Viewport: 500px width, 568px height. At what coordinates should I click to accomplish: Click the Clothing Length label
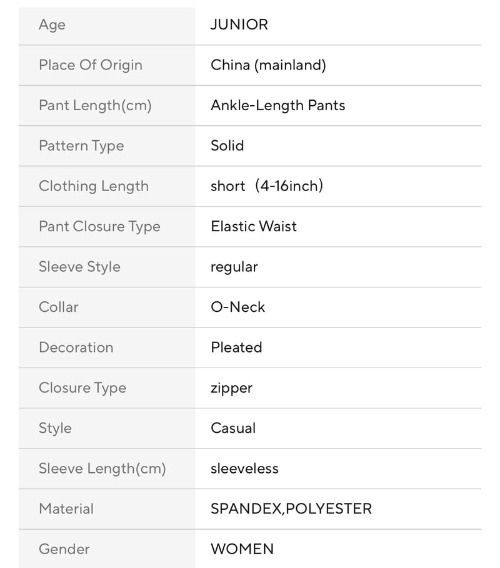[94, 186]
